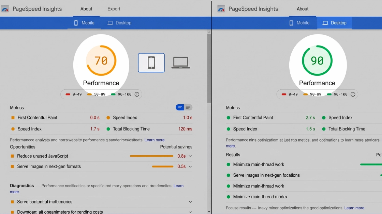Switch Metrics to compact view toggle
The width and height of the screenshot is (382, 214).
click(x=180, y=107)
